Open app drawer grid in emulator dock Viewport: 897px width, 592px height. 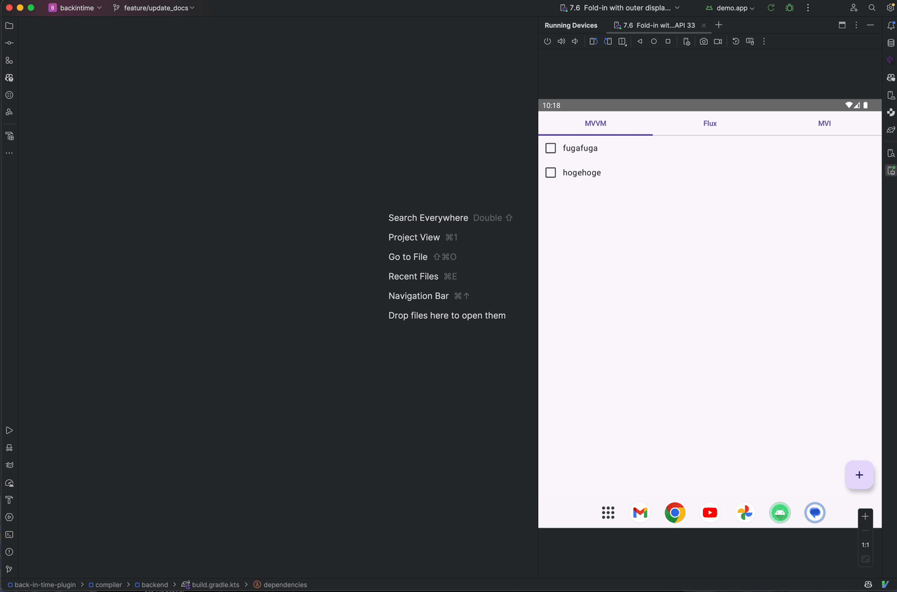point(608,513)
